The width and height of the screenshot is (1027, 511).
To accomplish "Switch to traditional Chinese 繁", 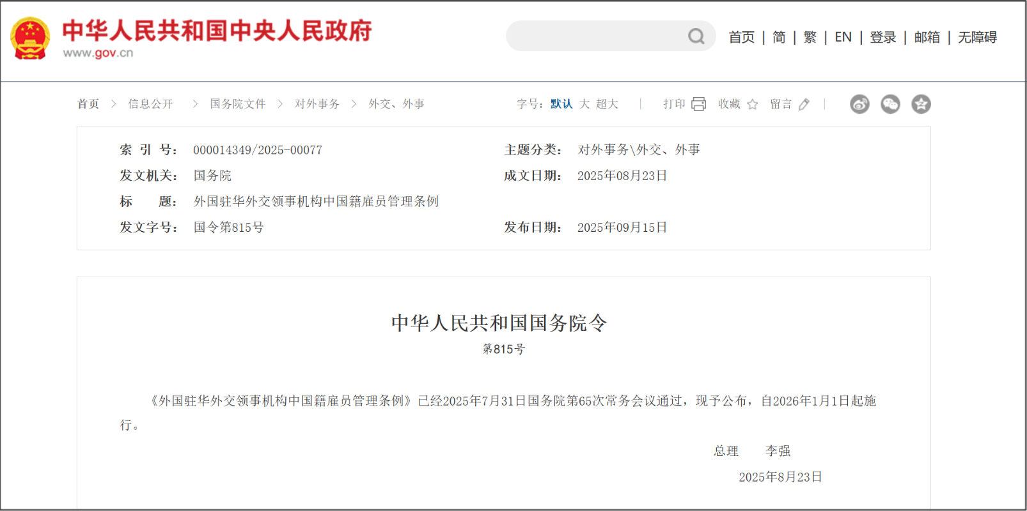I will (x=810, y=37).
